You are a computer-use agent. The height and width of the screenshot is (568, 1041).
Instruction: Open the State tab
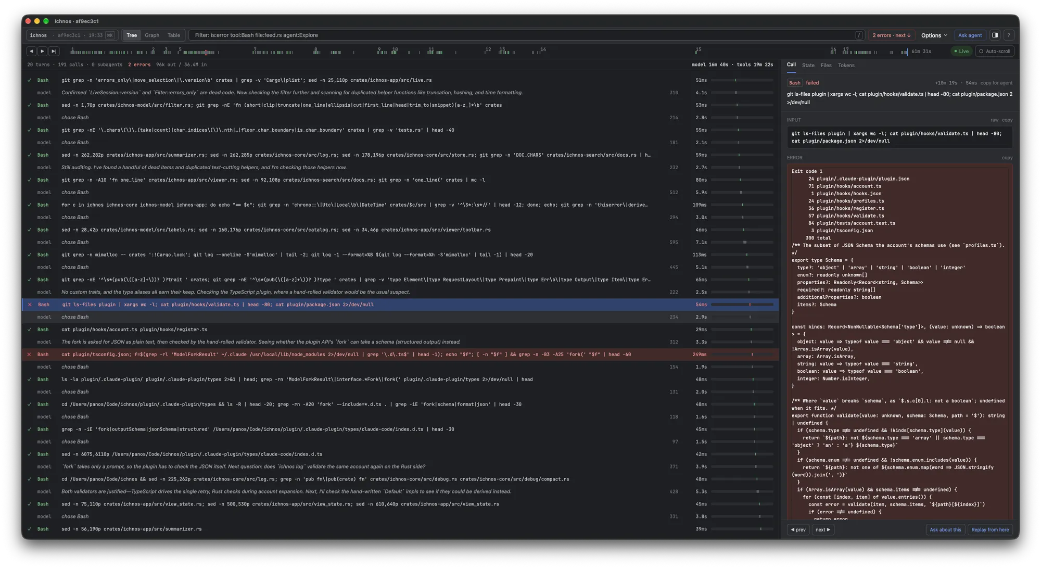808,65
